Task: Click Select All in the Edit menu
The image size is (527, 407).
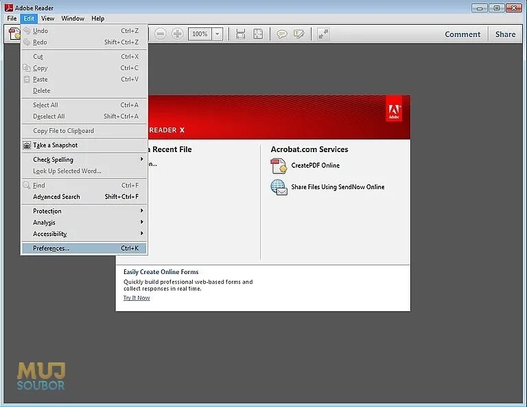Action: click(84, 105)
